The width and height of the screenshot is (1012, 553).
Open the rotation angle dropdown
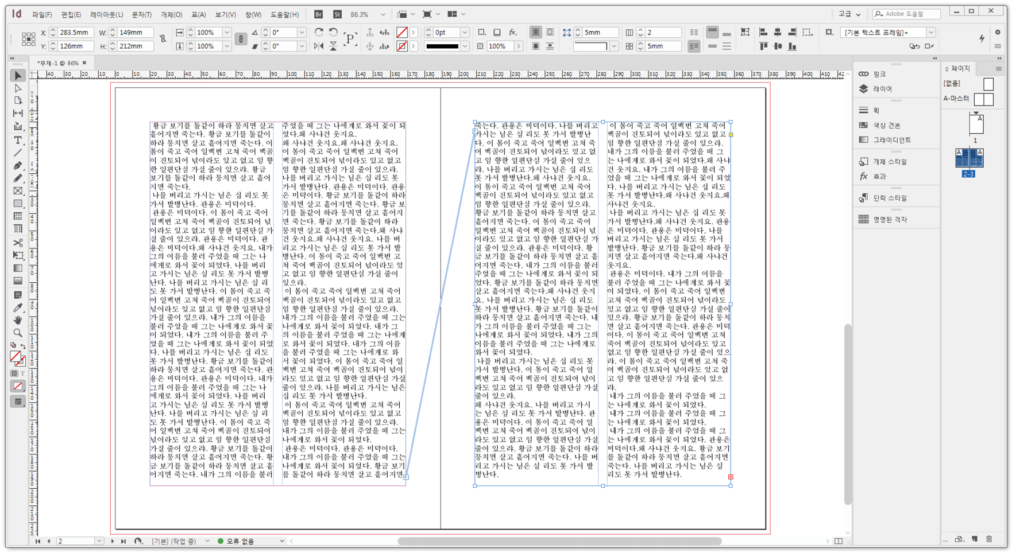pos(302,32)
